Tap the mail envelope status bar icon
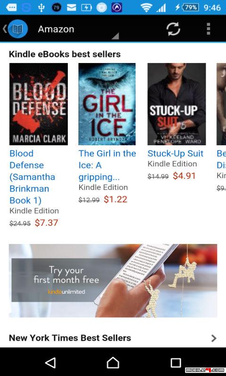The width and height of the screenshot is (226, 376). click(x=71, y=8)
